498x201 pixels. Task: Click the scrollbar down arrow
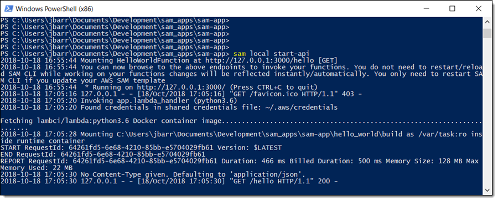coord(487,190)
